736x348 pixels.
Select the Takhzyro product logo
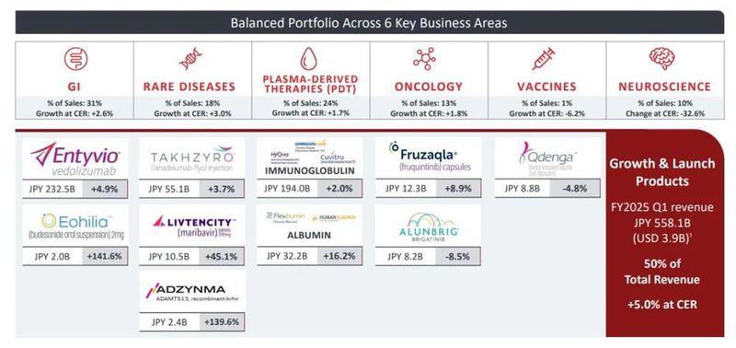tap(191, 158)
